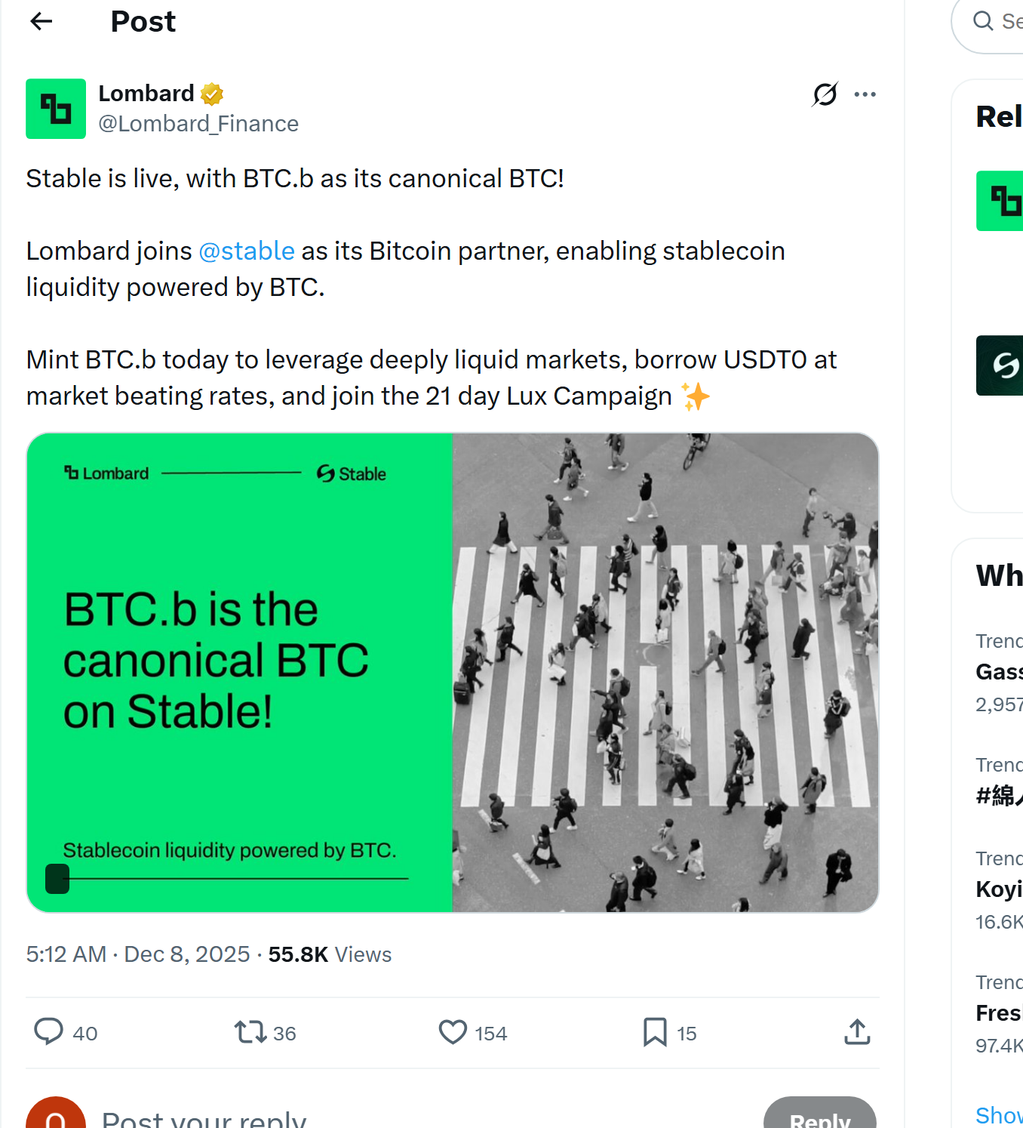This screenshot has height=1128, width=1023.
Task: Open Lombard's profile avatar
Action: coord(56,109)
